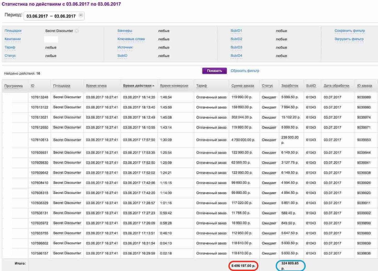Open the period calendar dropdown icon
The image size is (378, 271).
click(x=81, y=15)
